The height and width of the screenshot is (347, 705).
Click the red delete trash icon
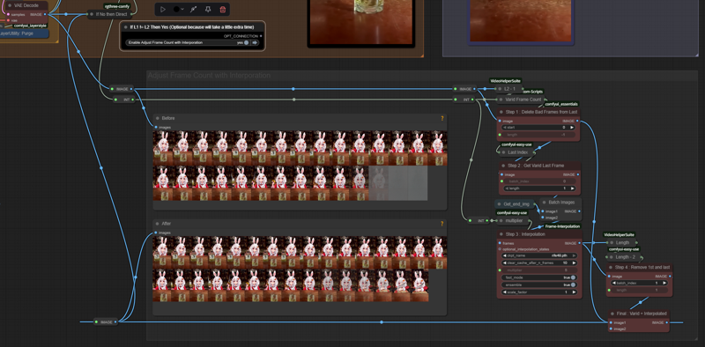click(x=223, y=9)
